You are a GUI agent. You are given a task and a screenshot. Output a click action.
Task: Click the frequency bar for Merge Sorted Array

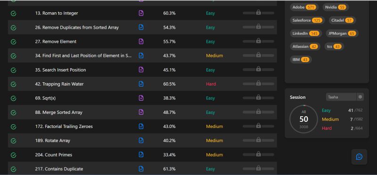[258, 112]
